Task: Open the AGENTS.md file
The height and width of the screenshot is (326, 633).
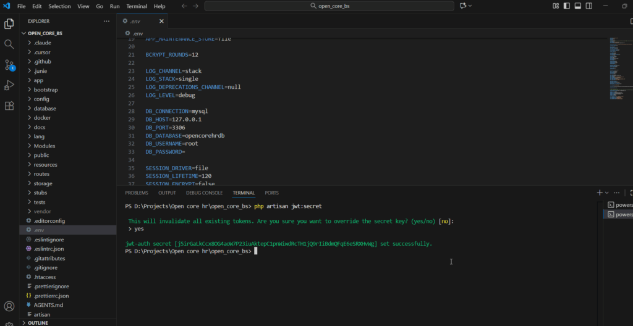Action: [48, 305]
